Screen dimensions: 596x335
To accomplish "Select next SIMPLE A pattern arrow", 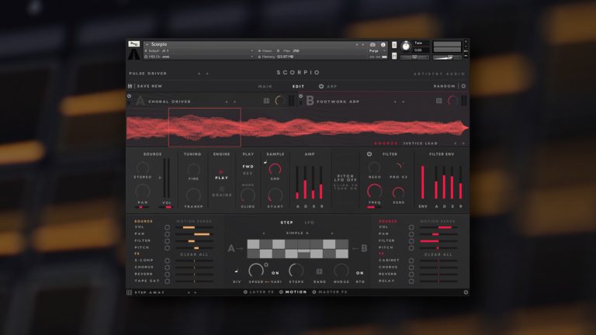I will point(332,233).
